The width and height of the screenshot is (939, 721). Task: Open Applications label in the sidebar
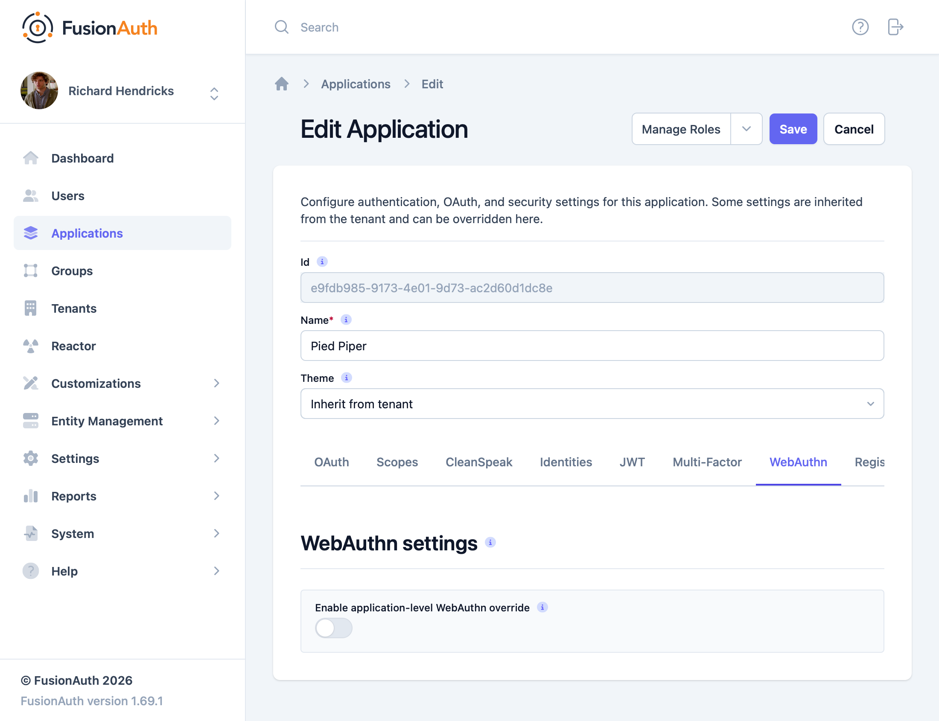[87, 233]
